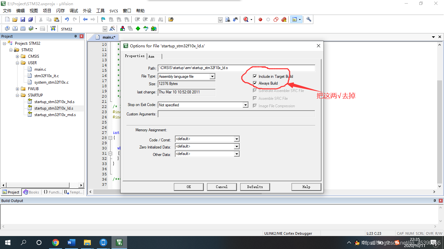Open the Code / Const memory dropdown
The image size is (444, 249).
(x=237, y=139)
